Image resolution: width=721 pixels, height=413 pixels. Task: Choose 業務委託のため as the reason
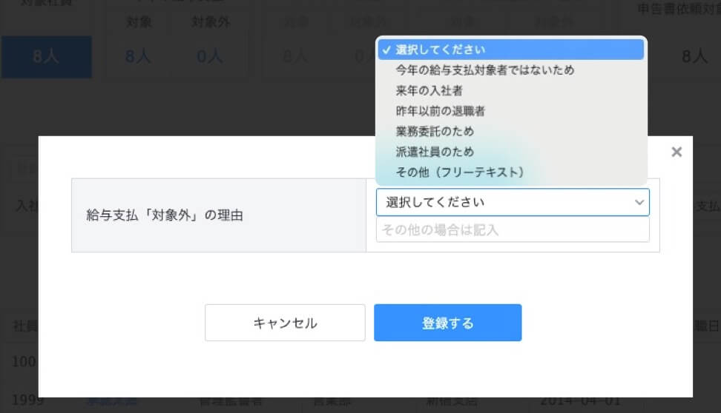coord(435,131)
